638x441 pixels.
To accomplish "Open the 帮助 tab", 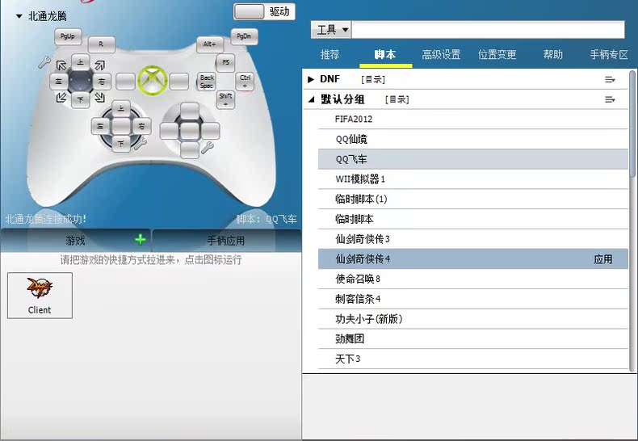I will [553, 54].
